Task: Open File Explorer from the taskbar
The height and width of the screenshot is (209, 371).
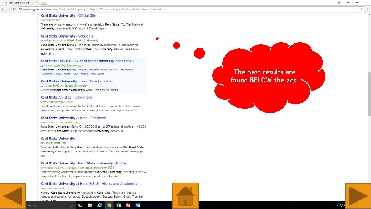Action: click(90, 205)
